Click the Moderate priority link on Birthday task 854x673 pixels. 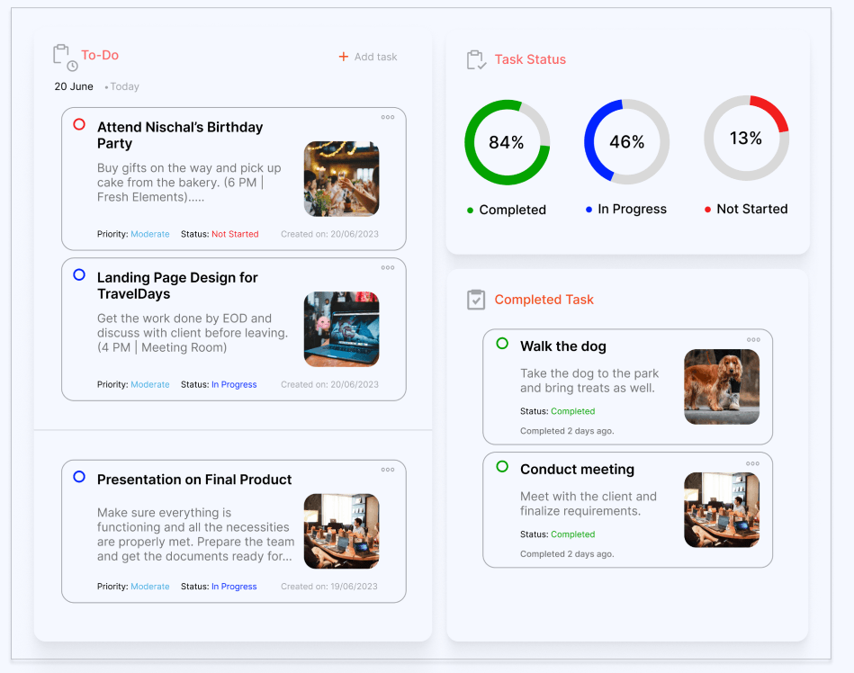pyautogui.click(x=149, y=234)
